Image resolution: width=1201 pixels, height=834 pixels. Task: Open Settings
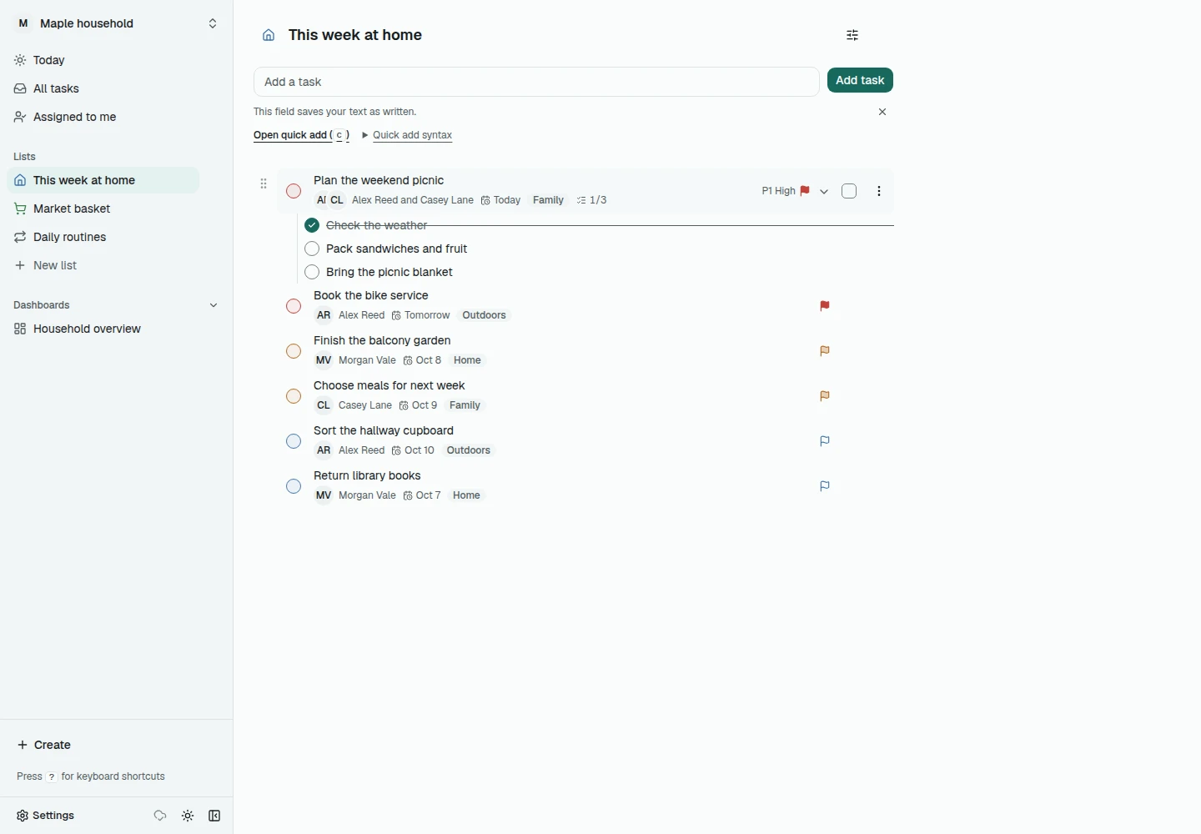tap(46, 816)
